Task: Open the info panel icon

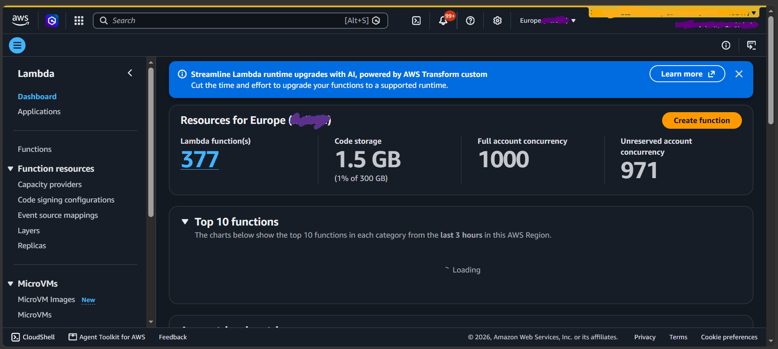Action: (x=726, y=45)
